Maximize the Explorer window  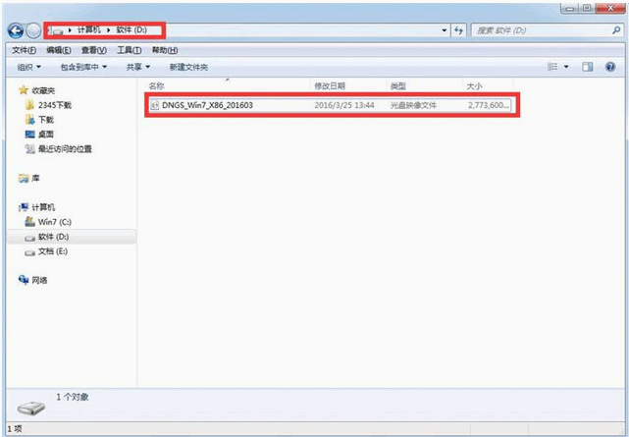587,9
